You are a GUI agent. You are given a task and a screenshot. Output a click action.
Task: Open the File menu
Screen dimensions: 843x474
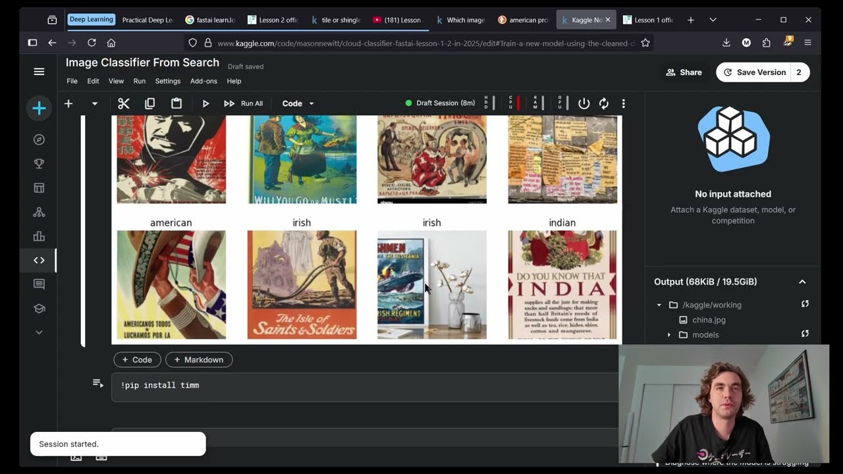(x=72, y=81)
